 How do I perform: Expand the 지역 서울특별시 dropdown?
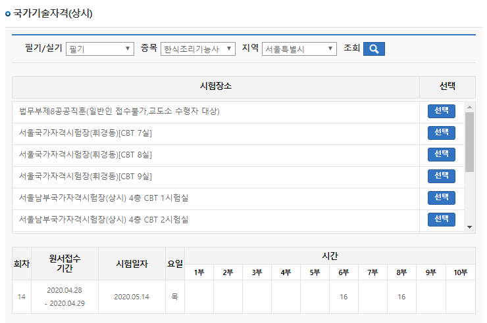click(299, 49)
